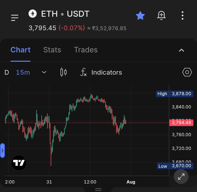Switch to the Stats tab
The width and height of the screenshot is (197, 192).
[x=52, y=50]
